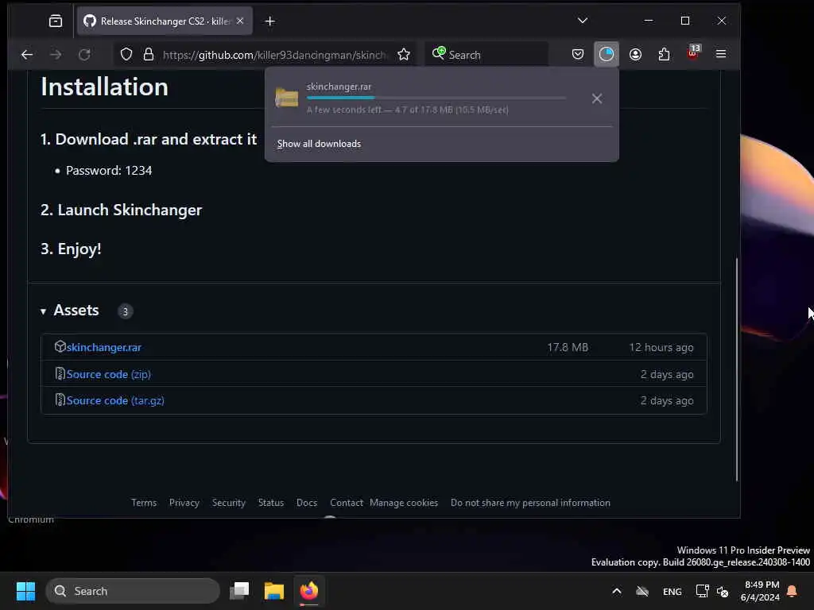This screenshot has width=814, height=610.
Task: Click Do not share my personal information
Action: tap(530, 503)
